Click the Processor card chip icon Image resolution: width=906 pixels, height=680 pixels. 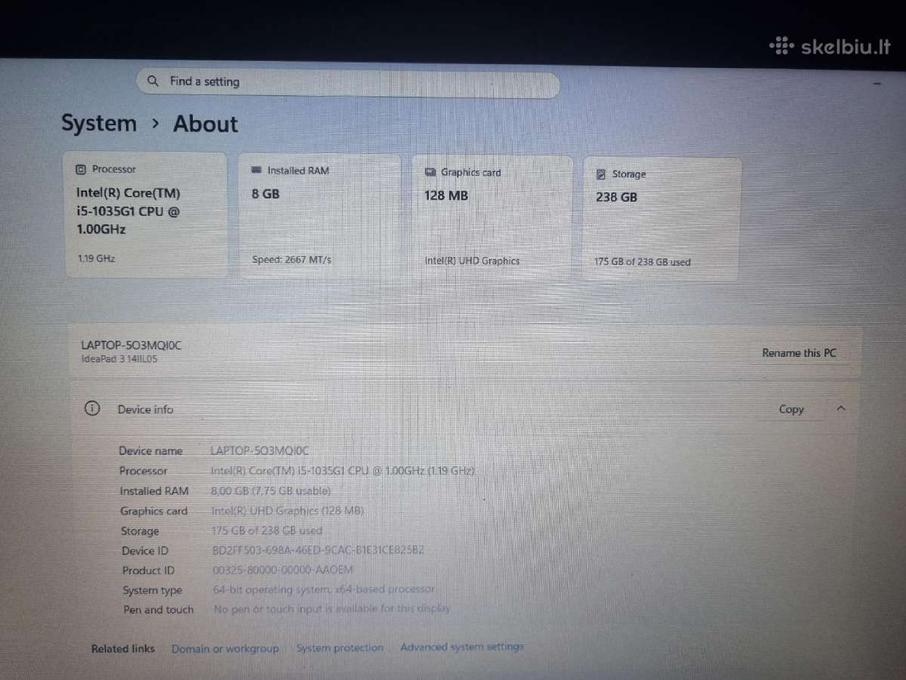[81, 170]
